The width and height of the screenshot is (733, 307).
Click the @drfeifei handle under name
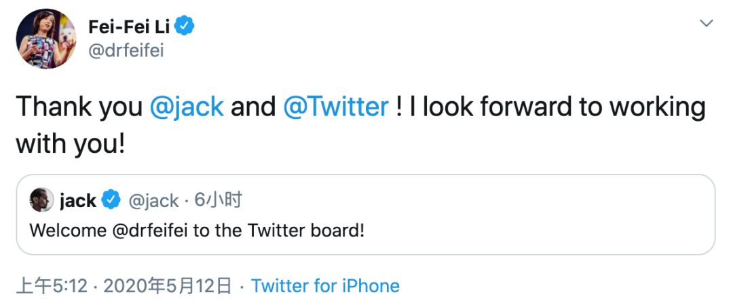point(126,52)
